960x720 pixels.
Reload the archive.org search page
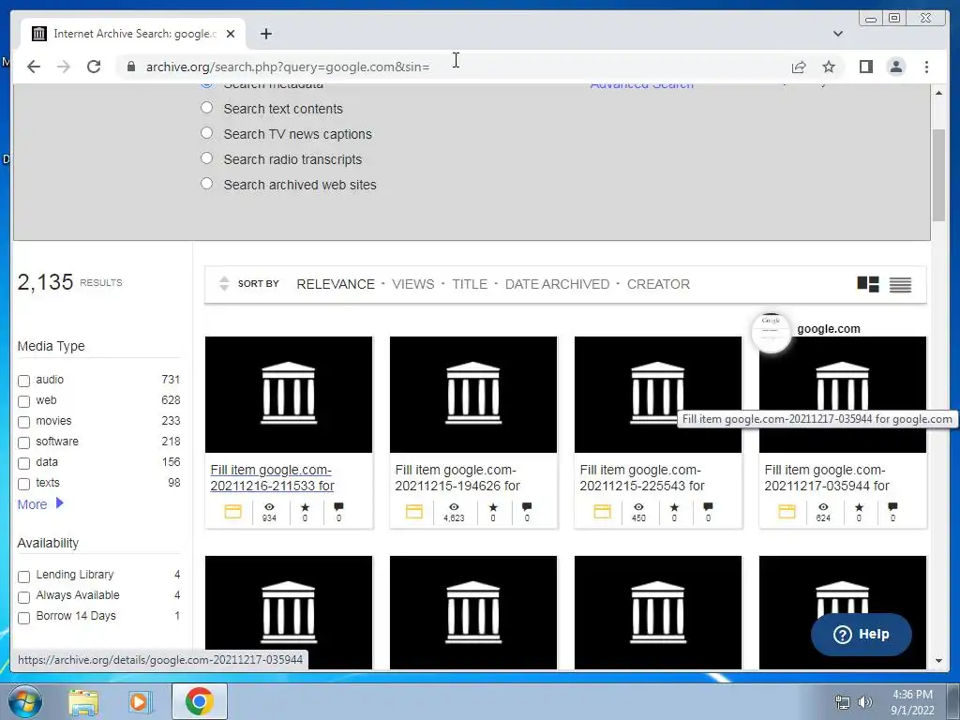coord(94,67)
